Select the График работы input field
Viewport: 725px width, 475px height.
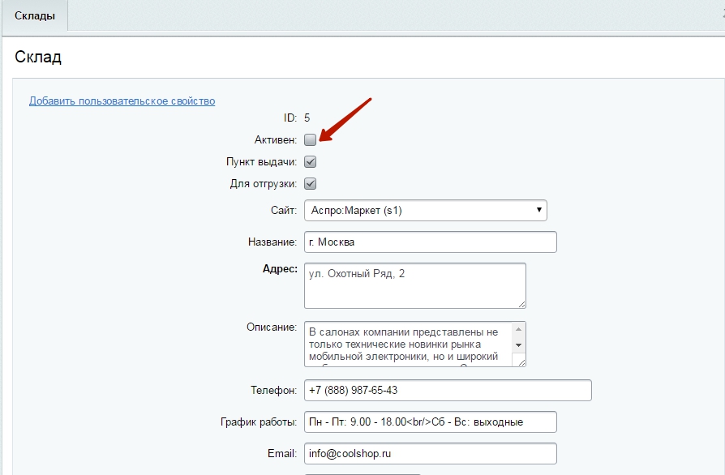click(430, 422)
